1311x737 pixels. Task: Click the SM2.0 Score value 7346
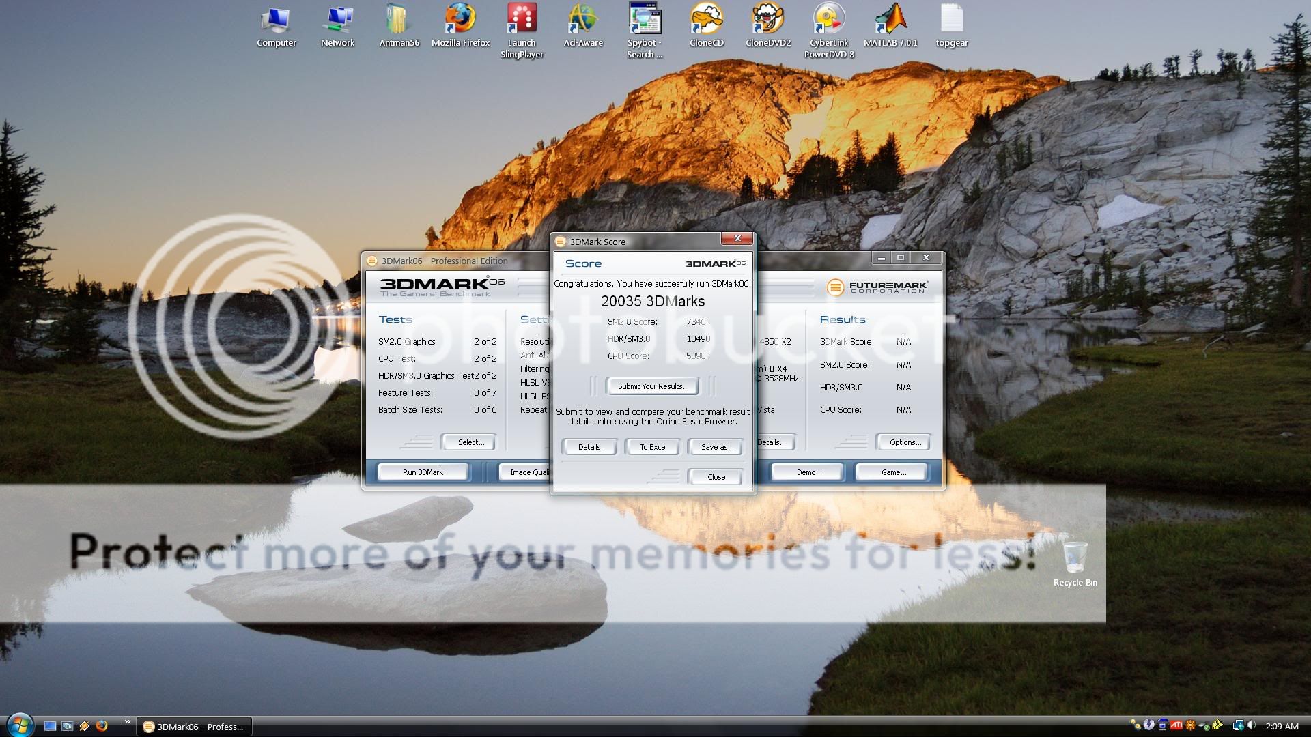[x=696, y=321]
